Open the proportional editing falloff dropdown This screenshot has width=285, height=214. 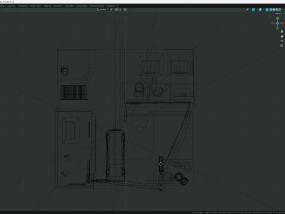129,10
